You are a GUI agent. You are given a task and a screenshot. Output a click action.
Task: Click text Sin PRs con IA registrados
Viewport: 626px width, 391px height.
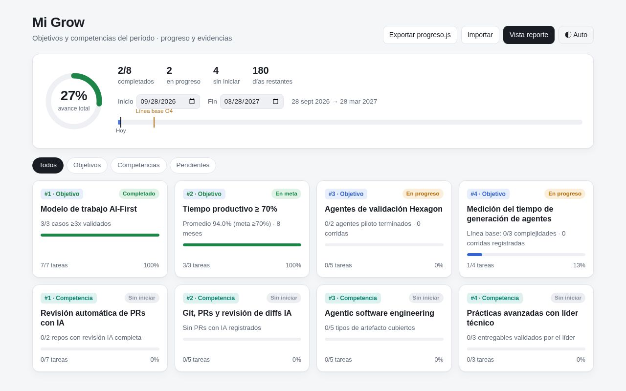pos(222,328)
